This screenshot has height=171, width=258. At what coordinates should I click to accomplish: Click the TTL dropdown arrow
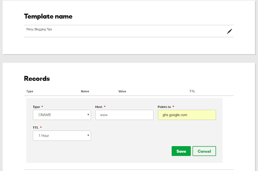click(x=88, y=136)
